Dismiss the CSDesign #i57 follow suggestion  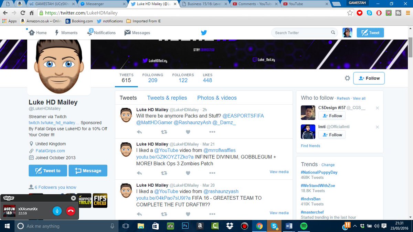377,108
